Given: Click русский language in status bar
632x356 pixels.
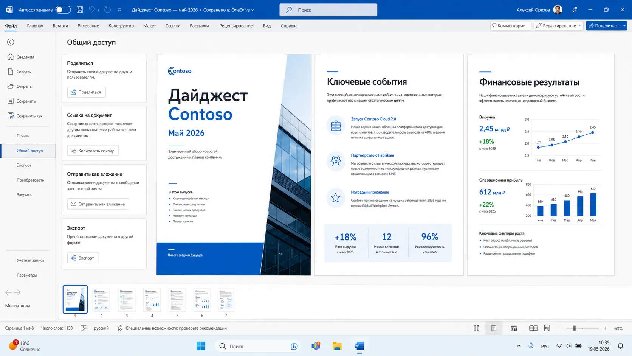Looking at the screenshot, I should tap(101, 328).
